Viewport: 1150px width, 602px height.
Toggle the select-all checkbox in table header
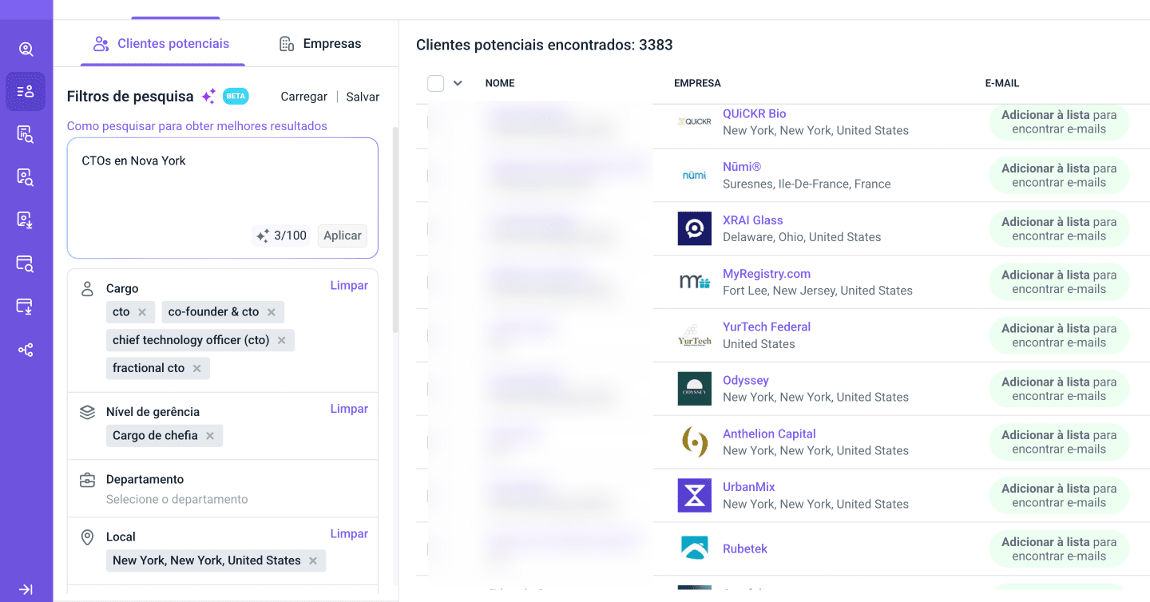click(x=435, y=83)
